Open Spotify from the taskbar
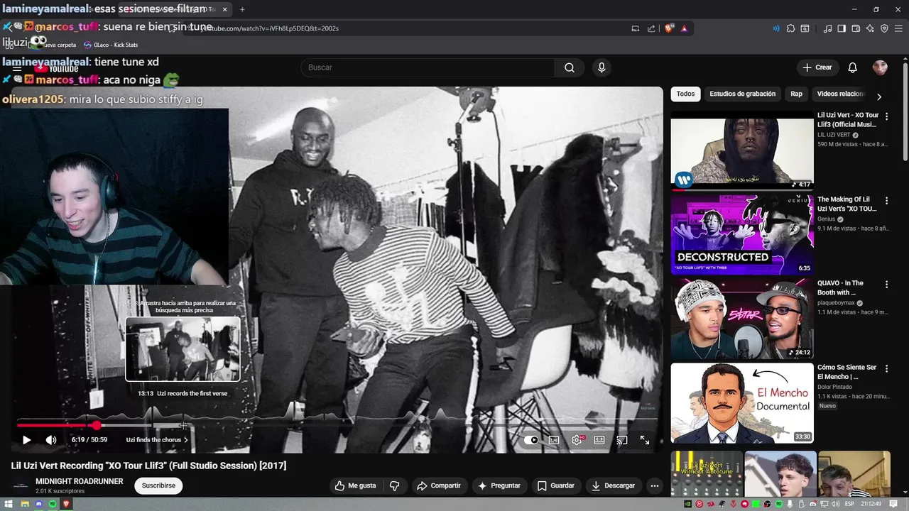The height and width of the screenshot is (511, 909). coord(53,504)
